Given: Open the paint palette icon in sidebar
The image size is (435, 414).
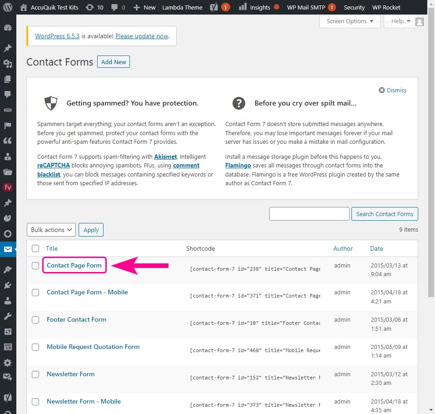Looking at the screenshot, I should [x=8, y=218].
